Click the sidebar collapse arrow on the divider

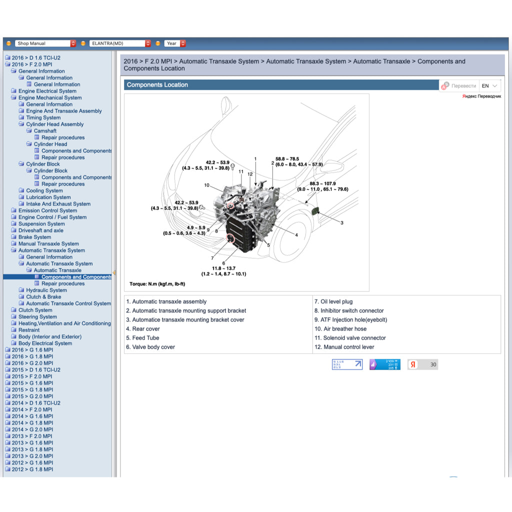[114, 272]
